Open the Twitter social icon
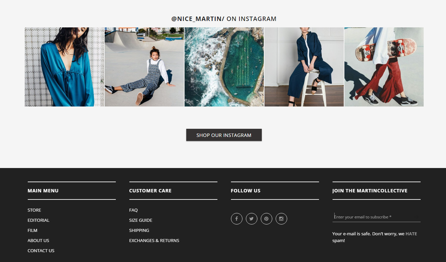446x262 pixels. click(x=251, y=219)
